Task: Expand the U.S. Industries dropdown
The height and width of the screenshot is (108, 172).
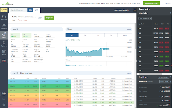Action: pyautogui.click(x=145, y=19)
